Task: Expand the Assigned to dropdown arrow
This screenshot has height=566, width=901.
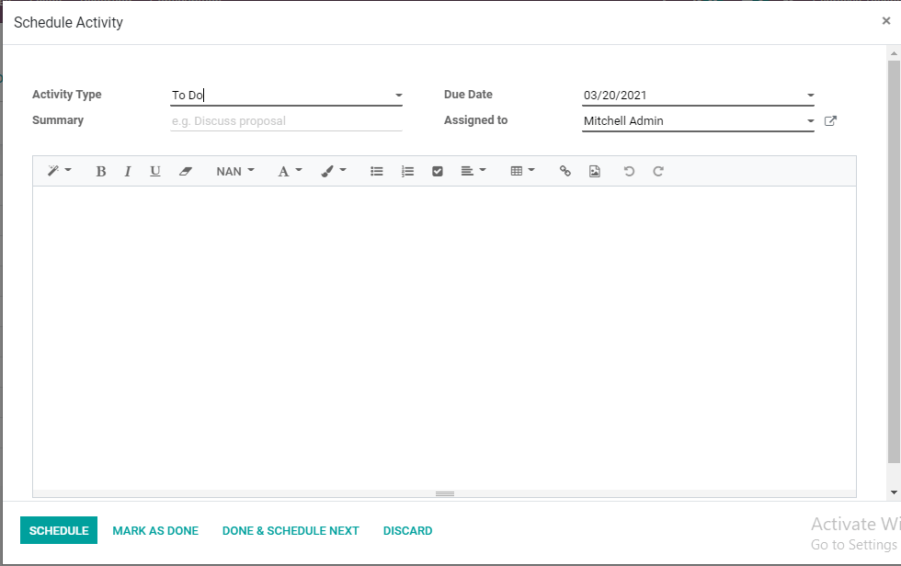Action: 810,121
